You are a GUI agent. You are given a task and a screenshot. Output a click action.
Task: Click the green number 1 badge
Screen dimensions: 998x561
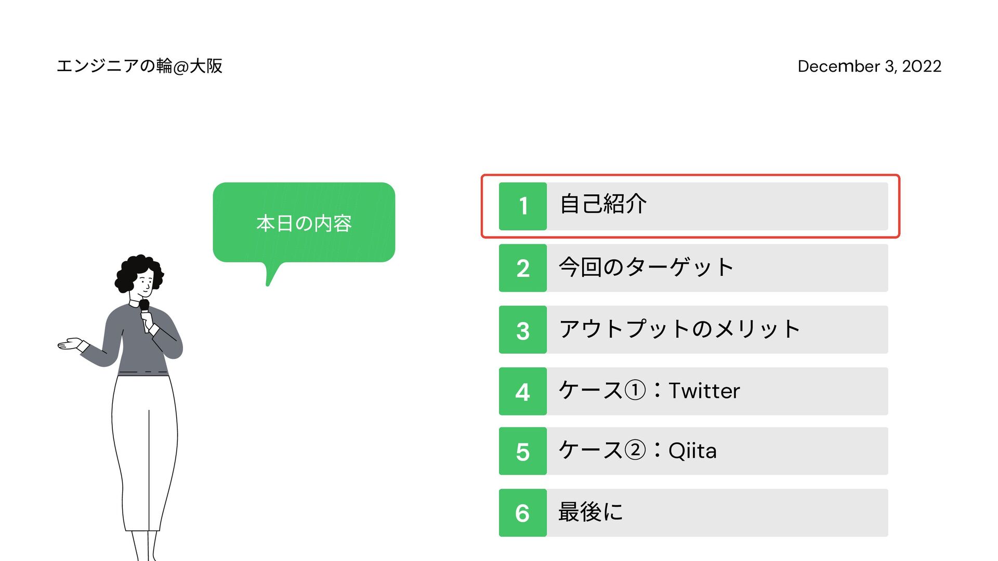pos(523,206)
